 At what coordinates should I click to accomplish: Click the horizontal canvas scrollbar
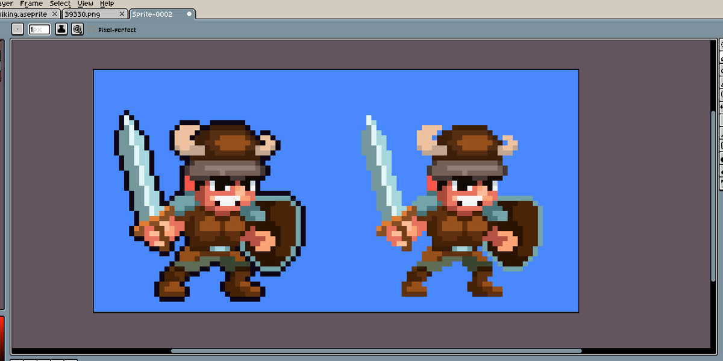tap(377, 351)
